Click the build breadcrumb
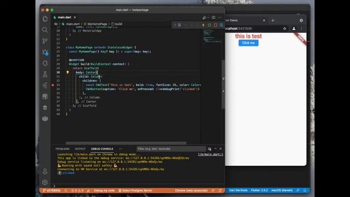 [x=119, y=24]
